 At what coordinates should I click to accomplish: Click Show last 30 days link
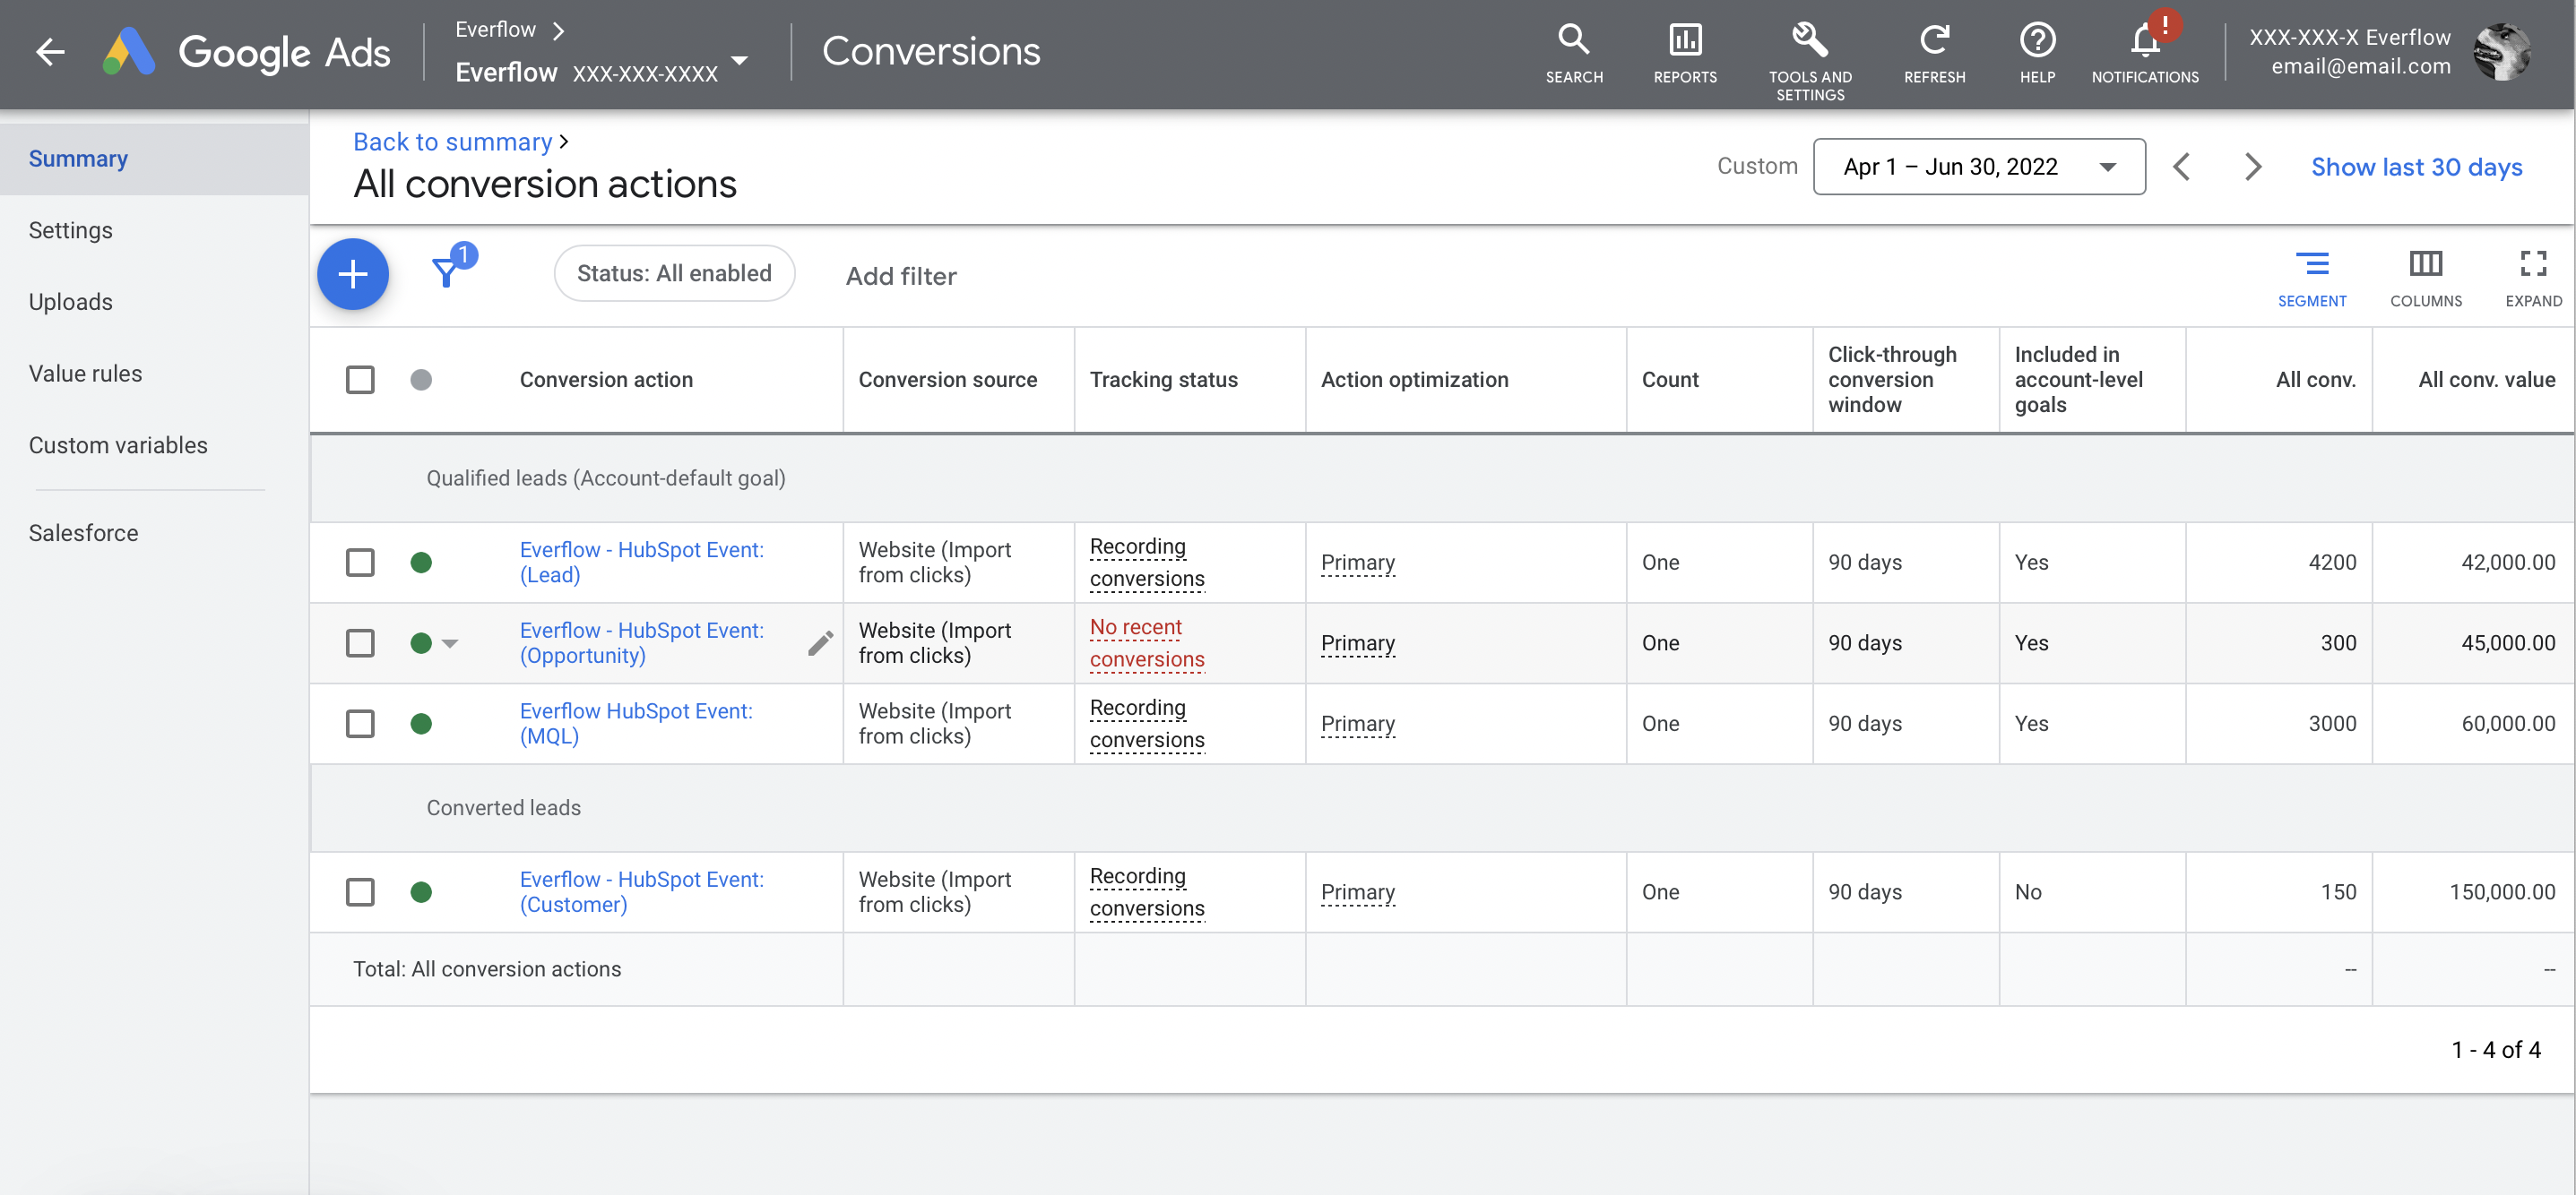click(2416, 167)
